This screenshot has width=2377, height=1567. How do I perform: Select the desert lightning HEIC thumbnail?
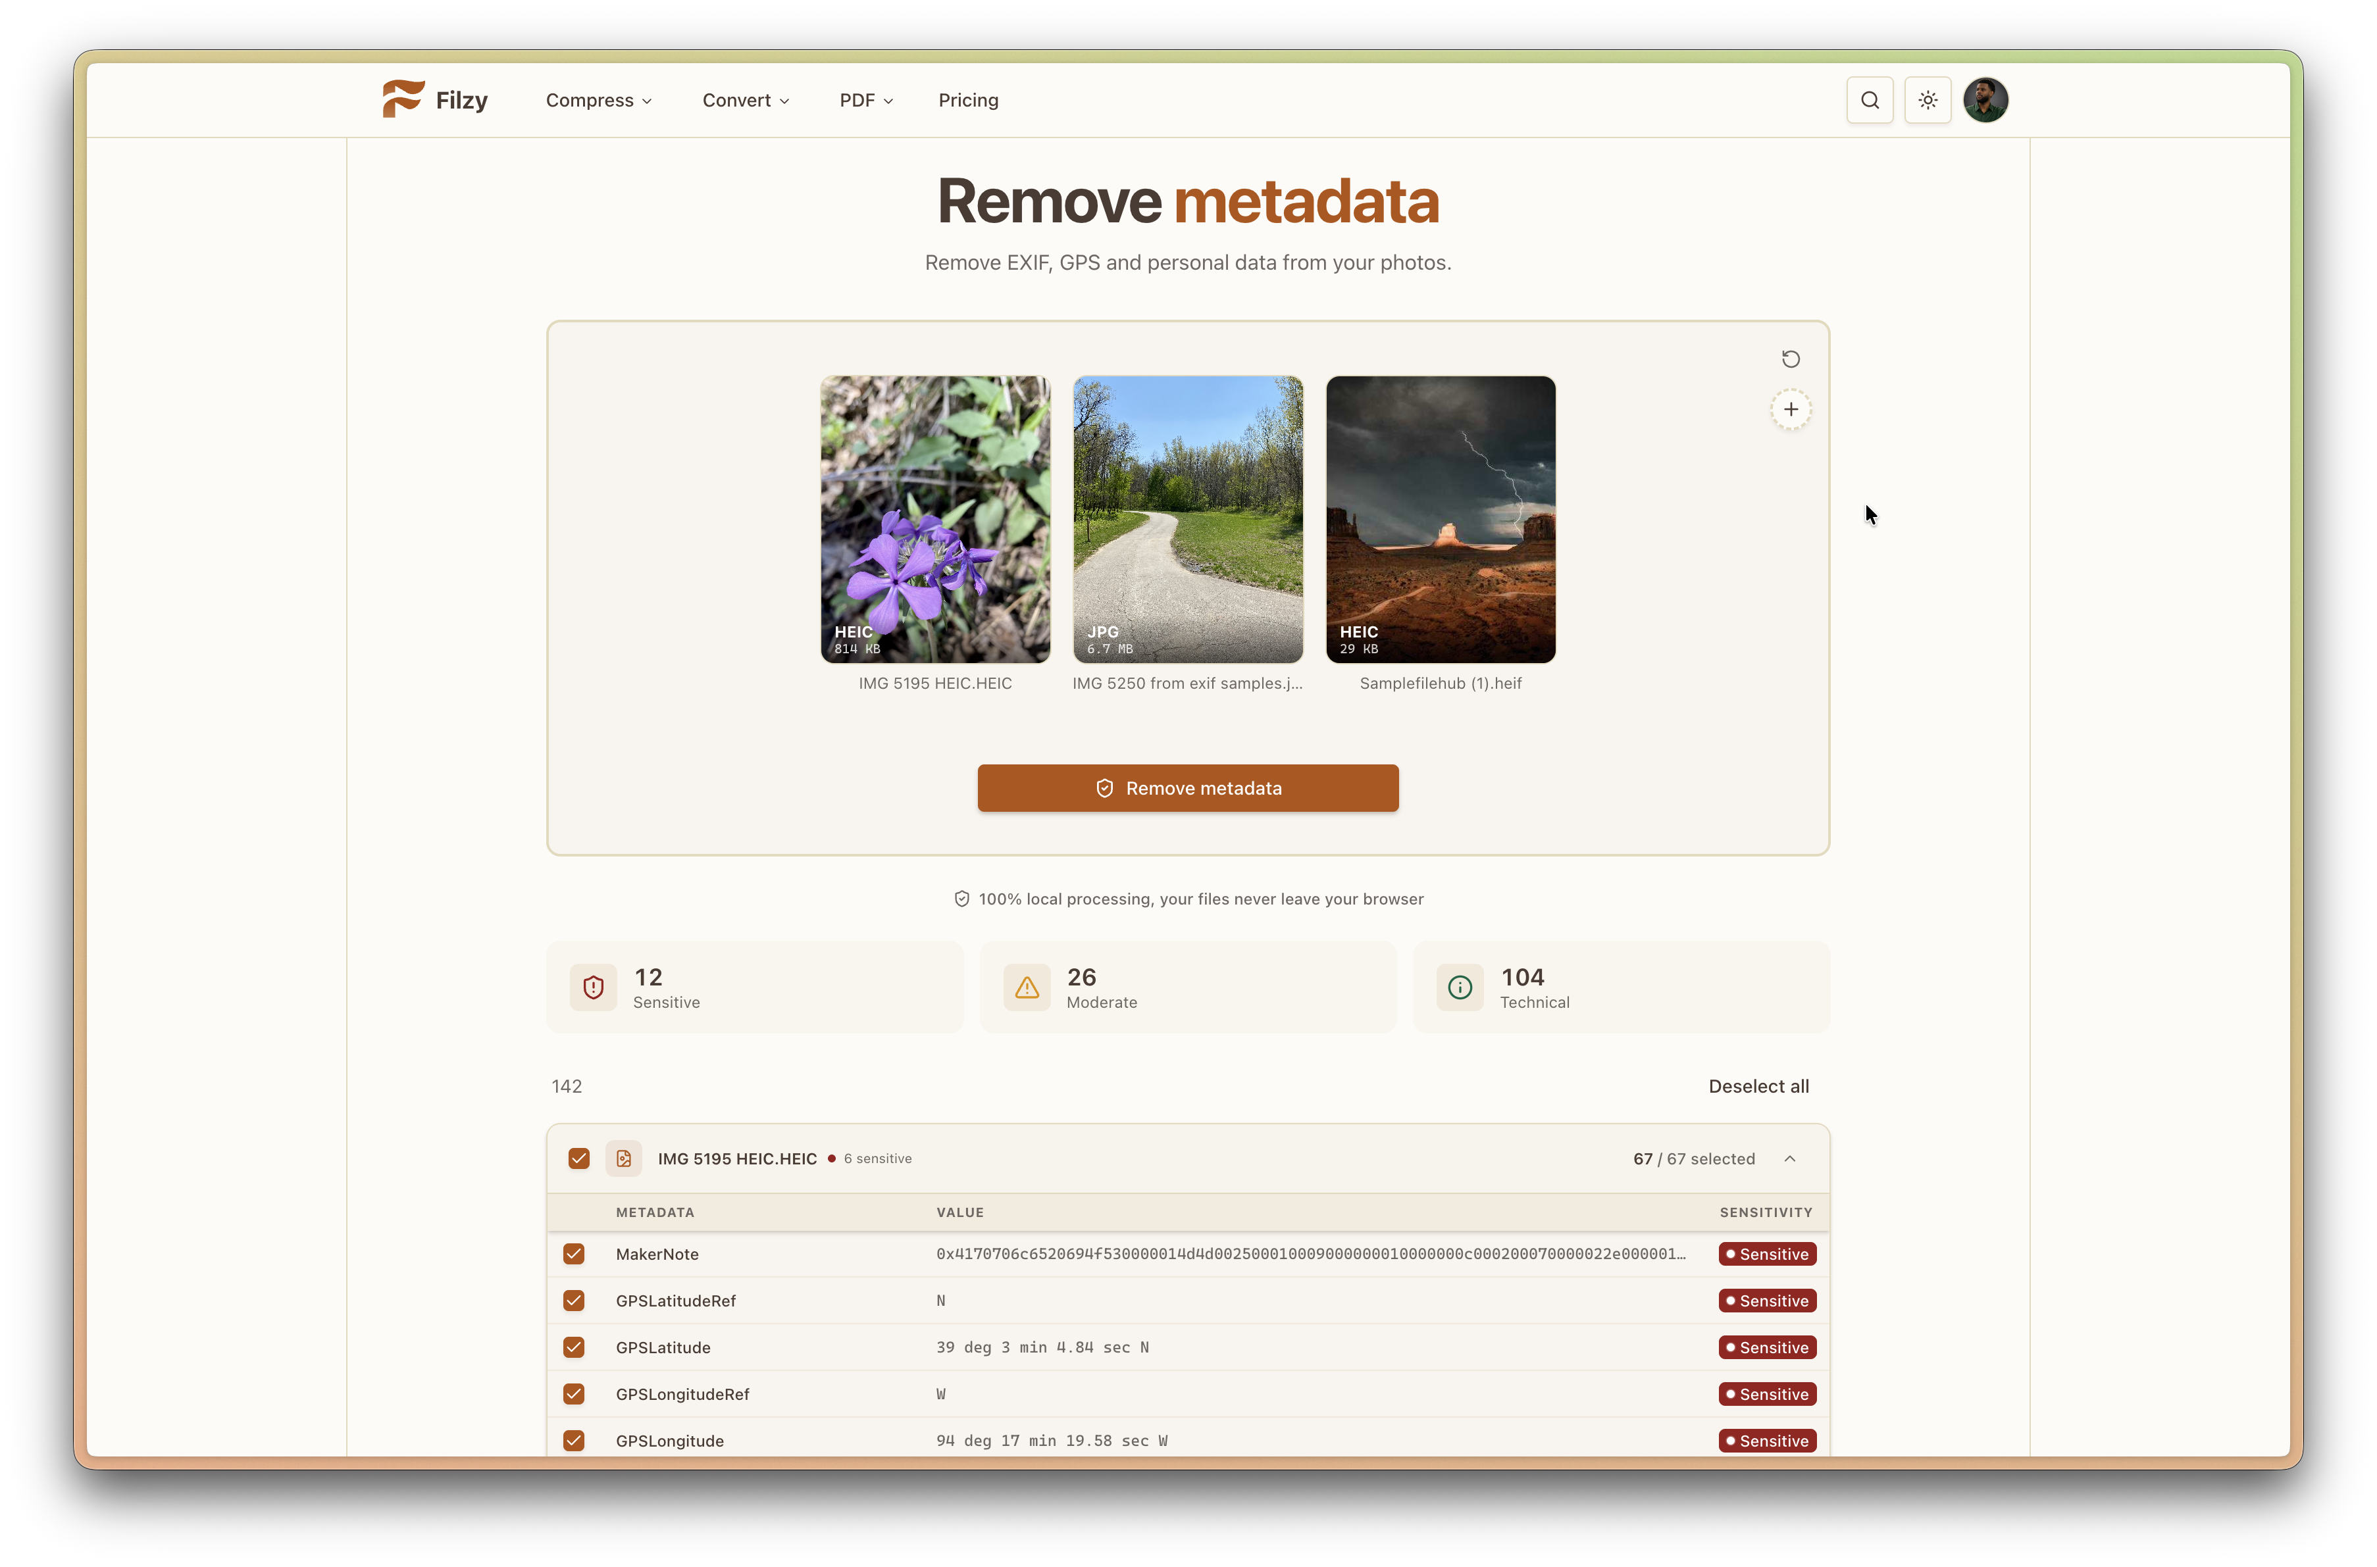(1441, 518)
